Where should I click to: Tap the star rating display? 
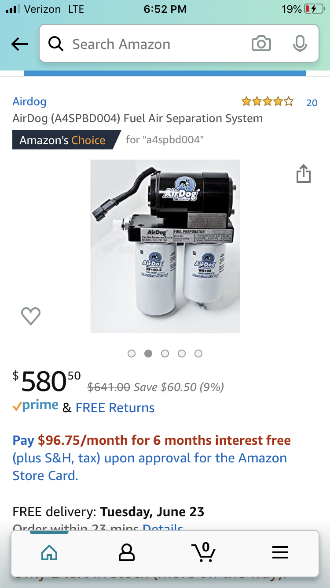coord(268,102)
